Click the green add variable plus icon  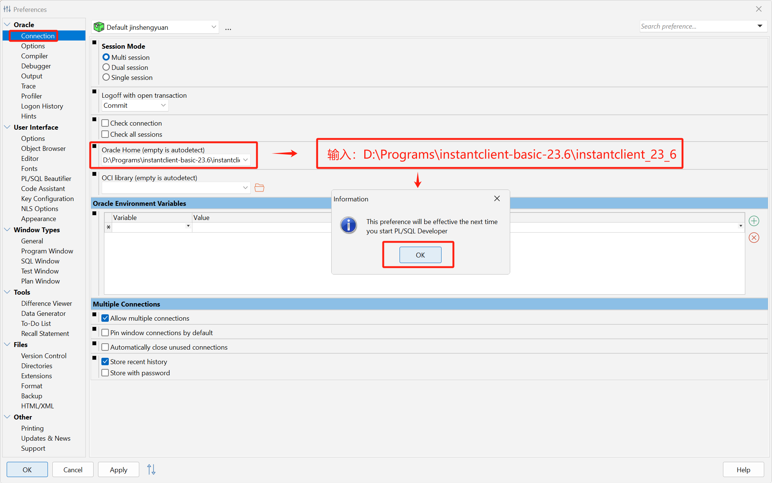[x=753, y=221]
